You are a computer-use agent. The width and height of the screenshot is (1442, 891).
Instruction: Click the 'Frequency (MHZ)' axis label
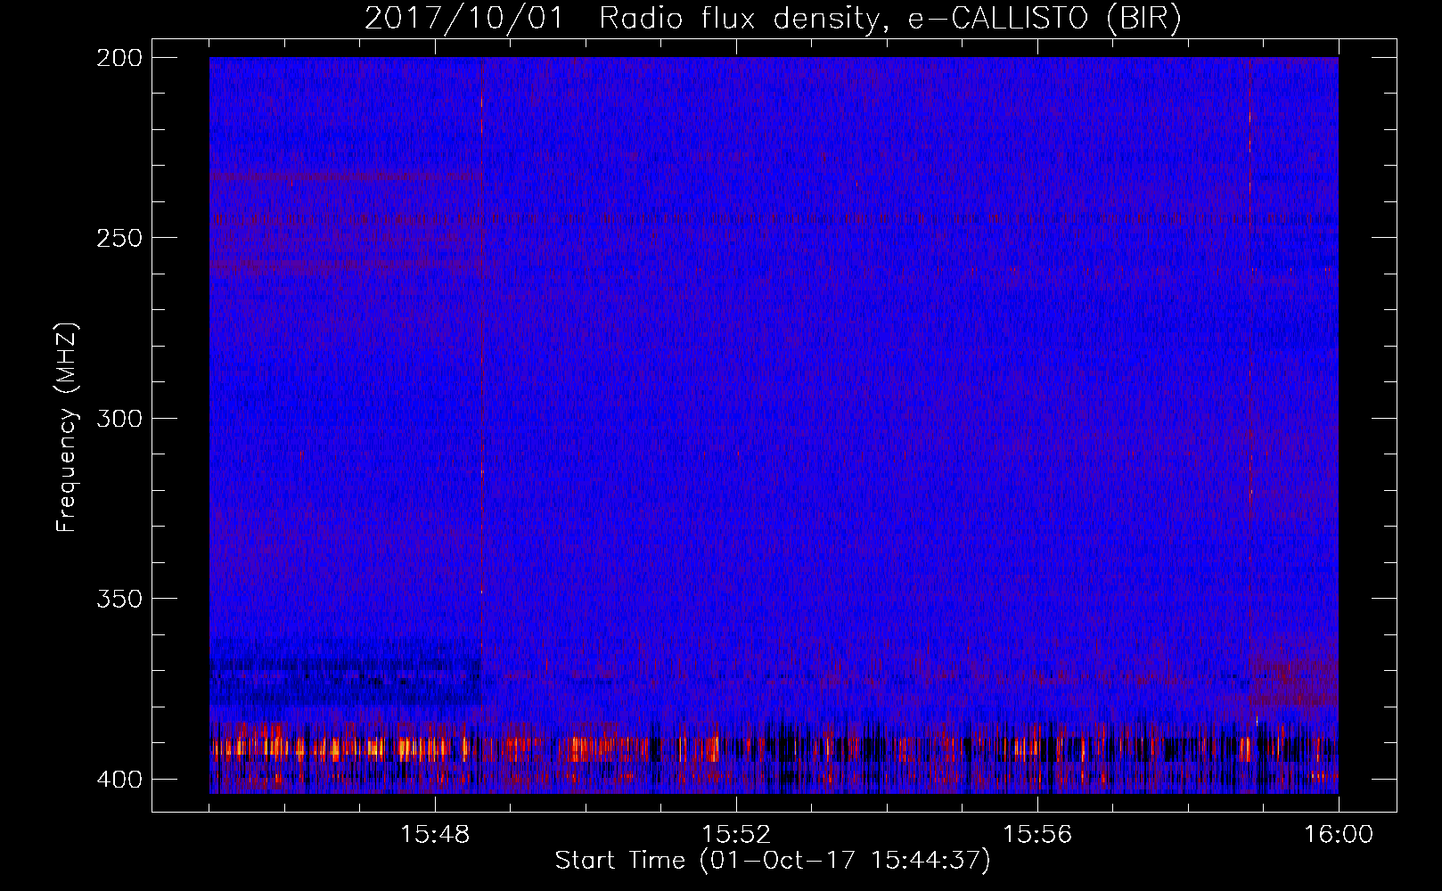coord(67,427)
